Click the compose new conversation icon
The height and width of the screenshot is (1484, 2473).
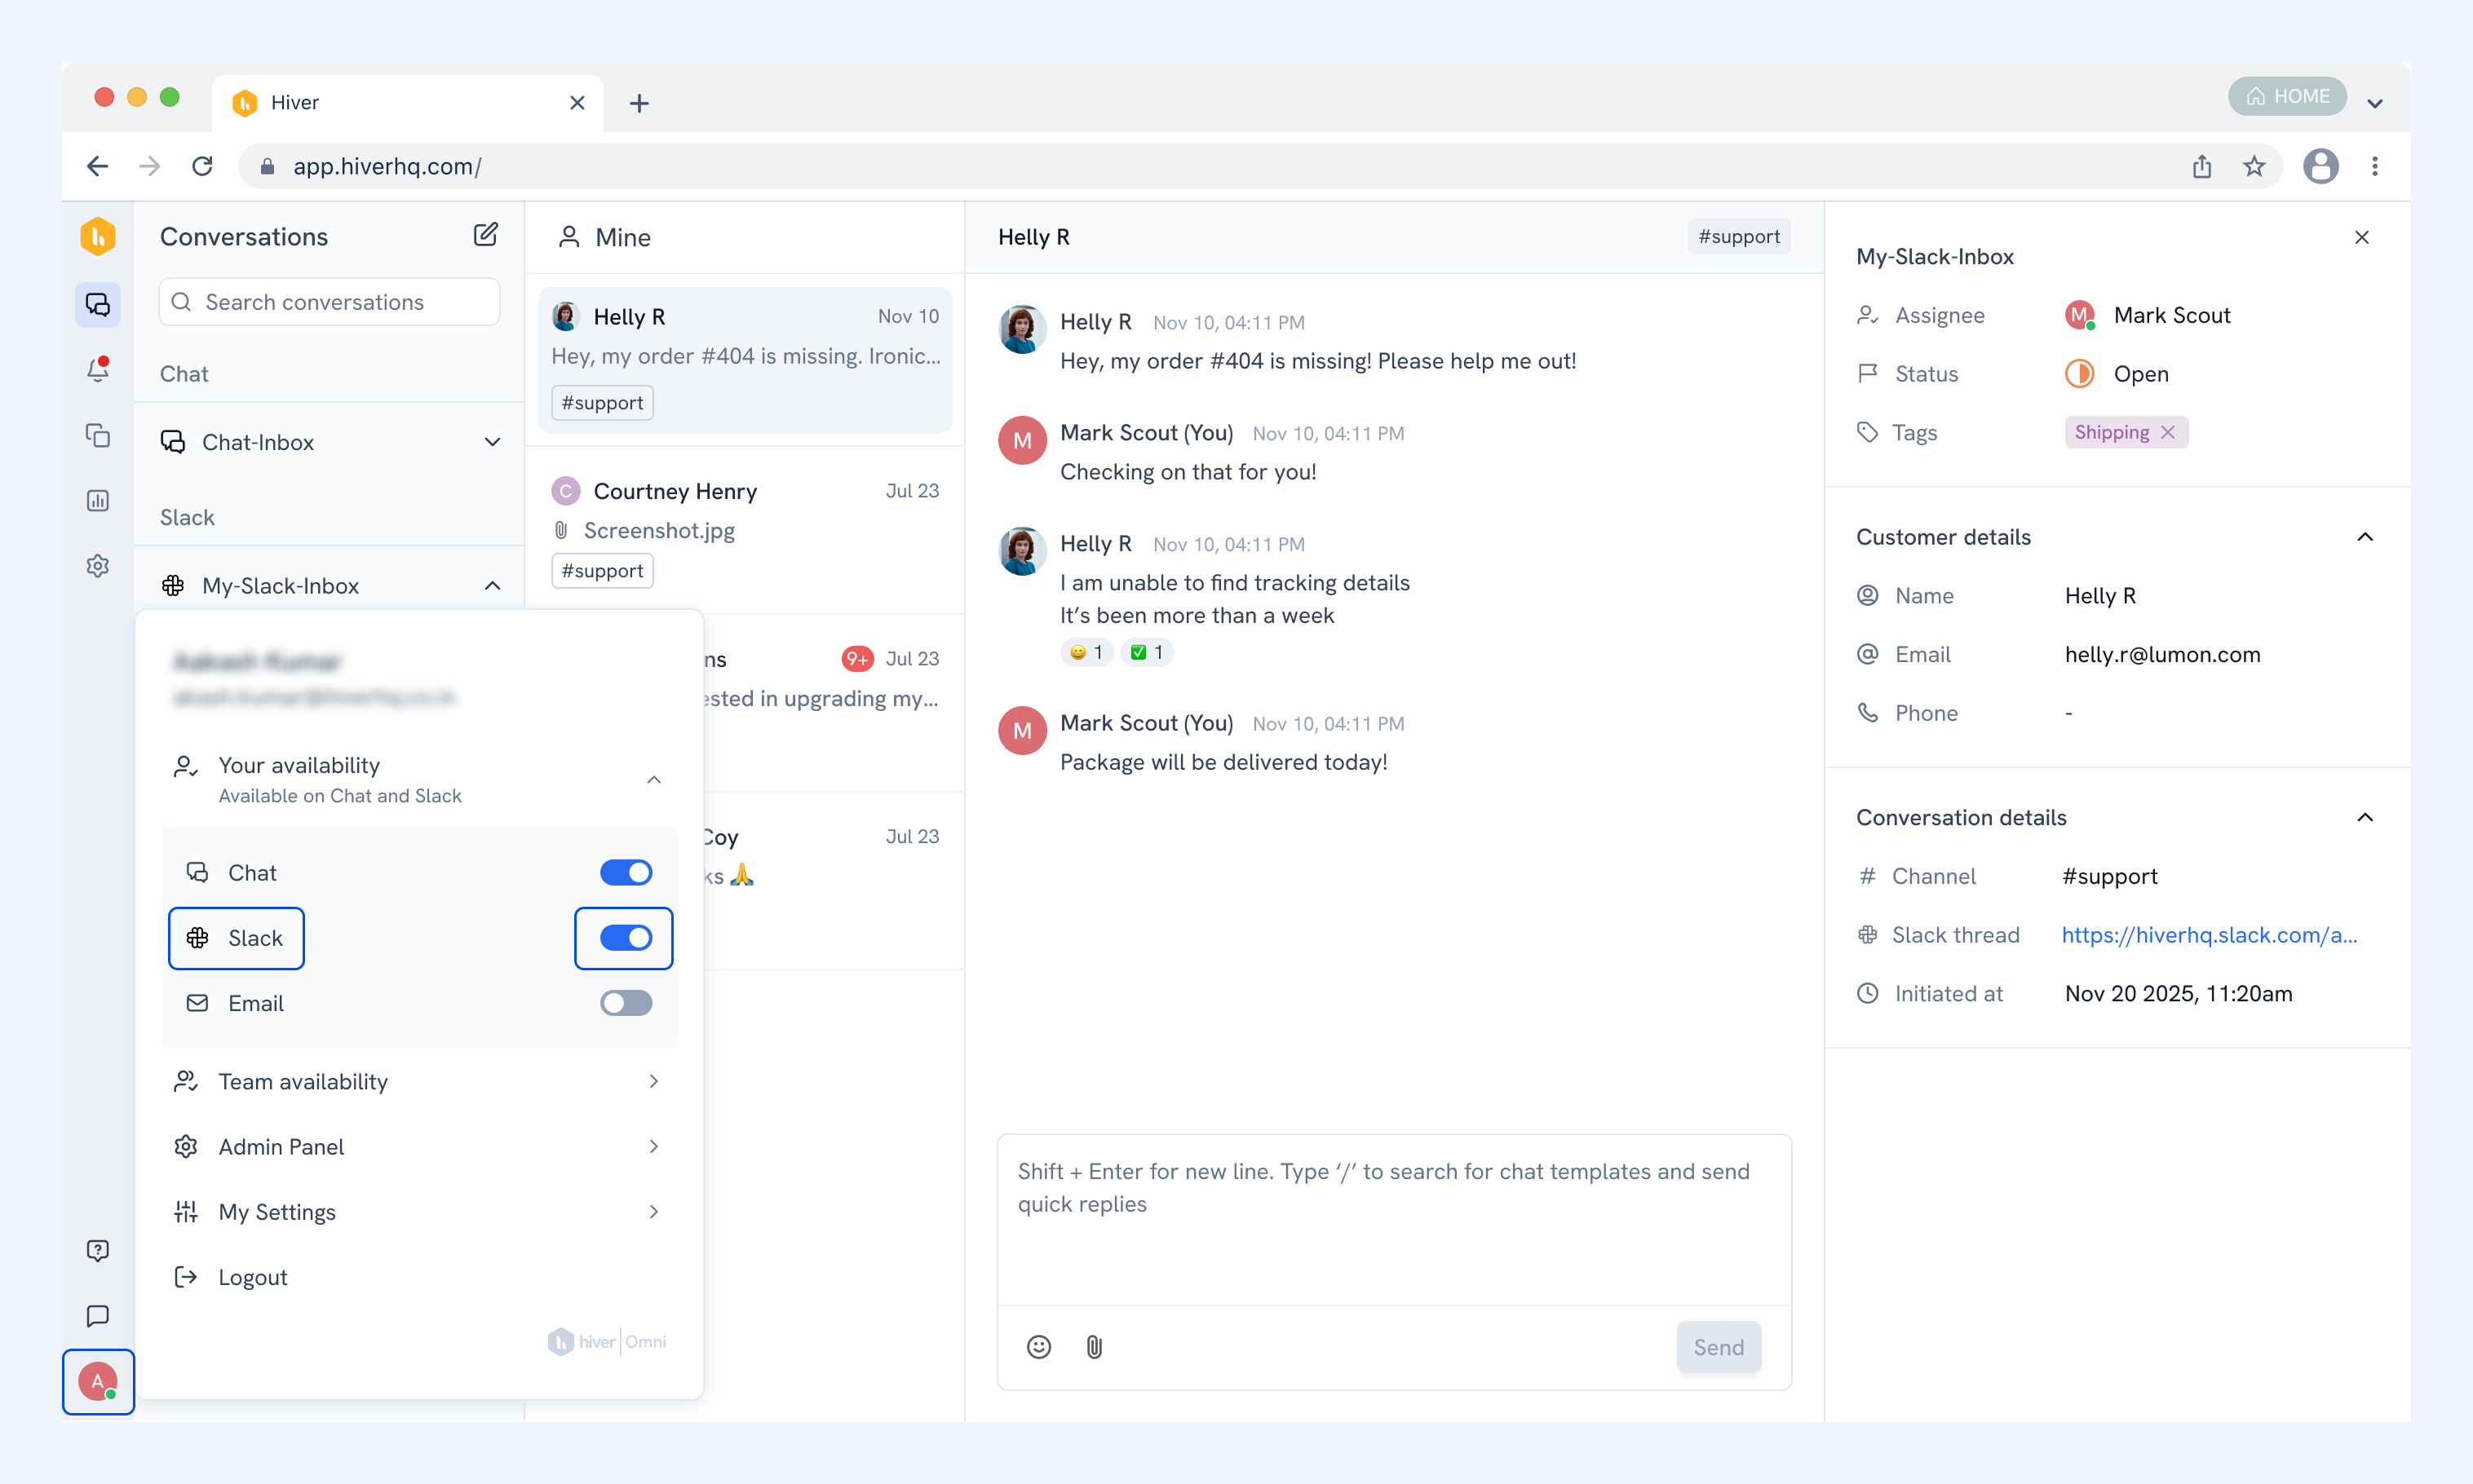pyautogui.click(x=485, y=235)
